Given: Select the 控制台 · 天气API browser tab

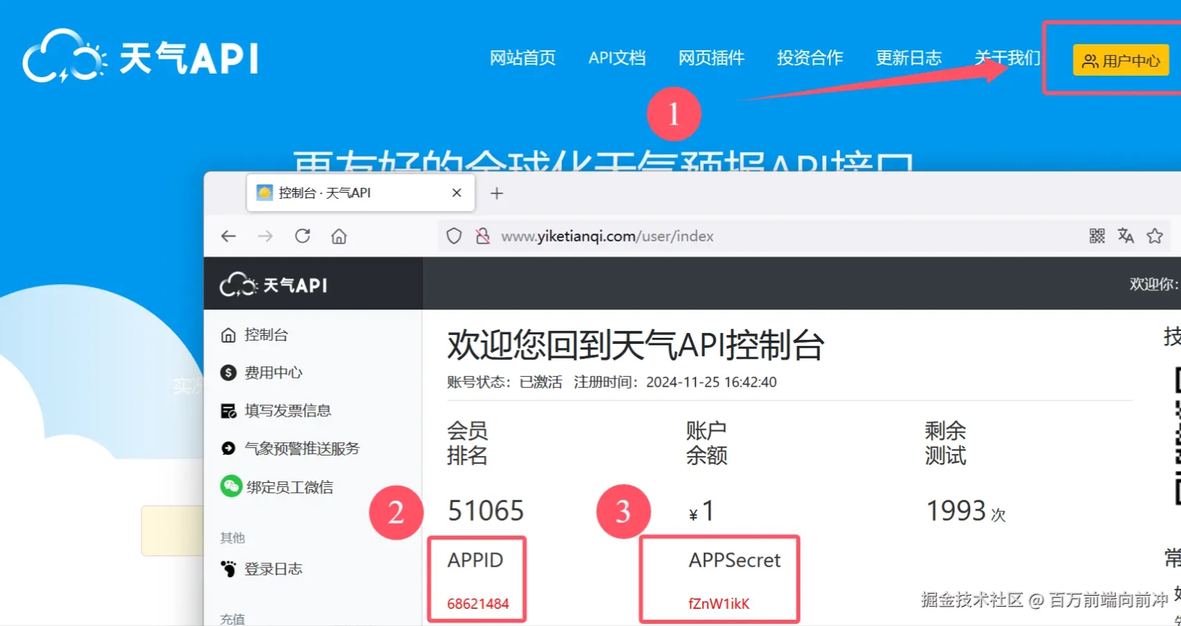Looking at the screenshot, I should (x=360, y=193).
